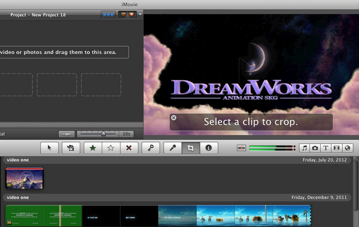The height and width of the screenshot is (227, 359).
Task: Open the maps and backgrounds globe browser
Action: [347, 148]
